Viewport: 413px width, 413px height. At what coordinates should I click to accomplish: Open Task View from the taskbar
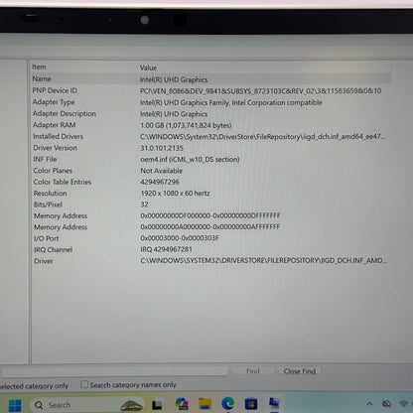pyautogui.click(x=158, y=404)
